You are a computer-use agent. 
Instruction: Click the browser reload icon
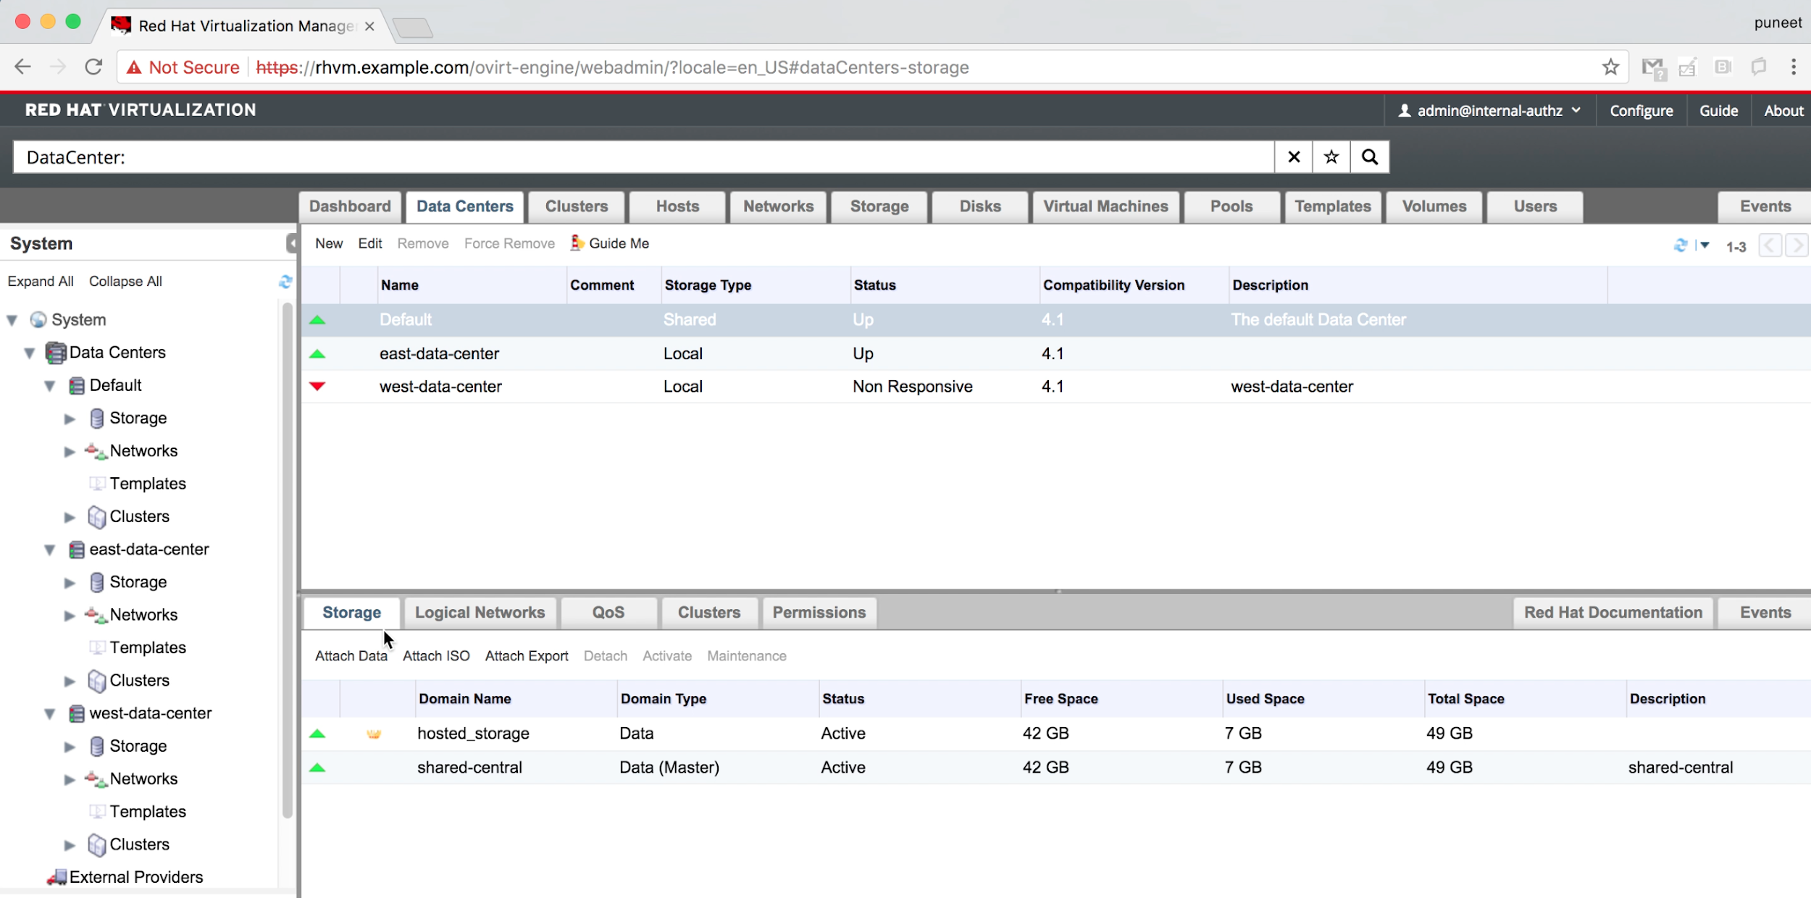pyautogui.click(x=93, y=67)
